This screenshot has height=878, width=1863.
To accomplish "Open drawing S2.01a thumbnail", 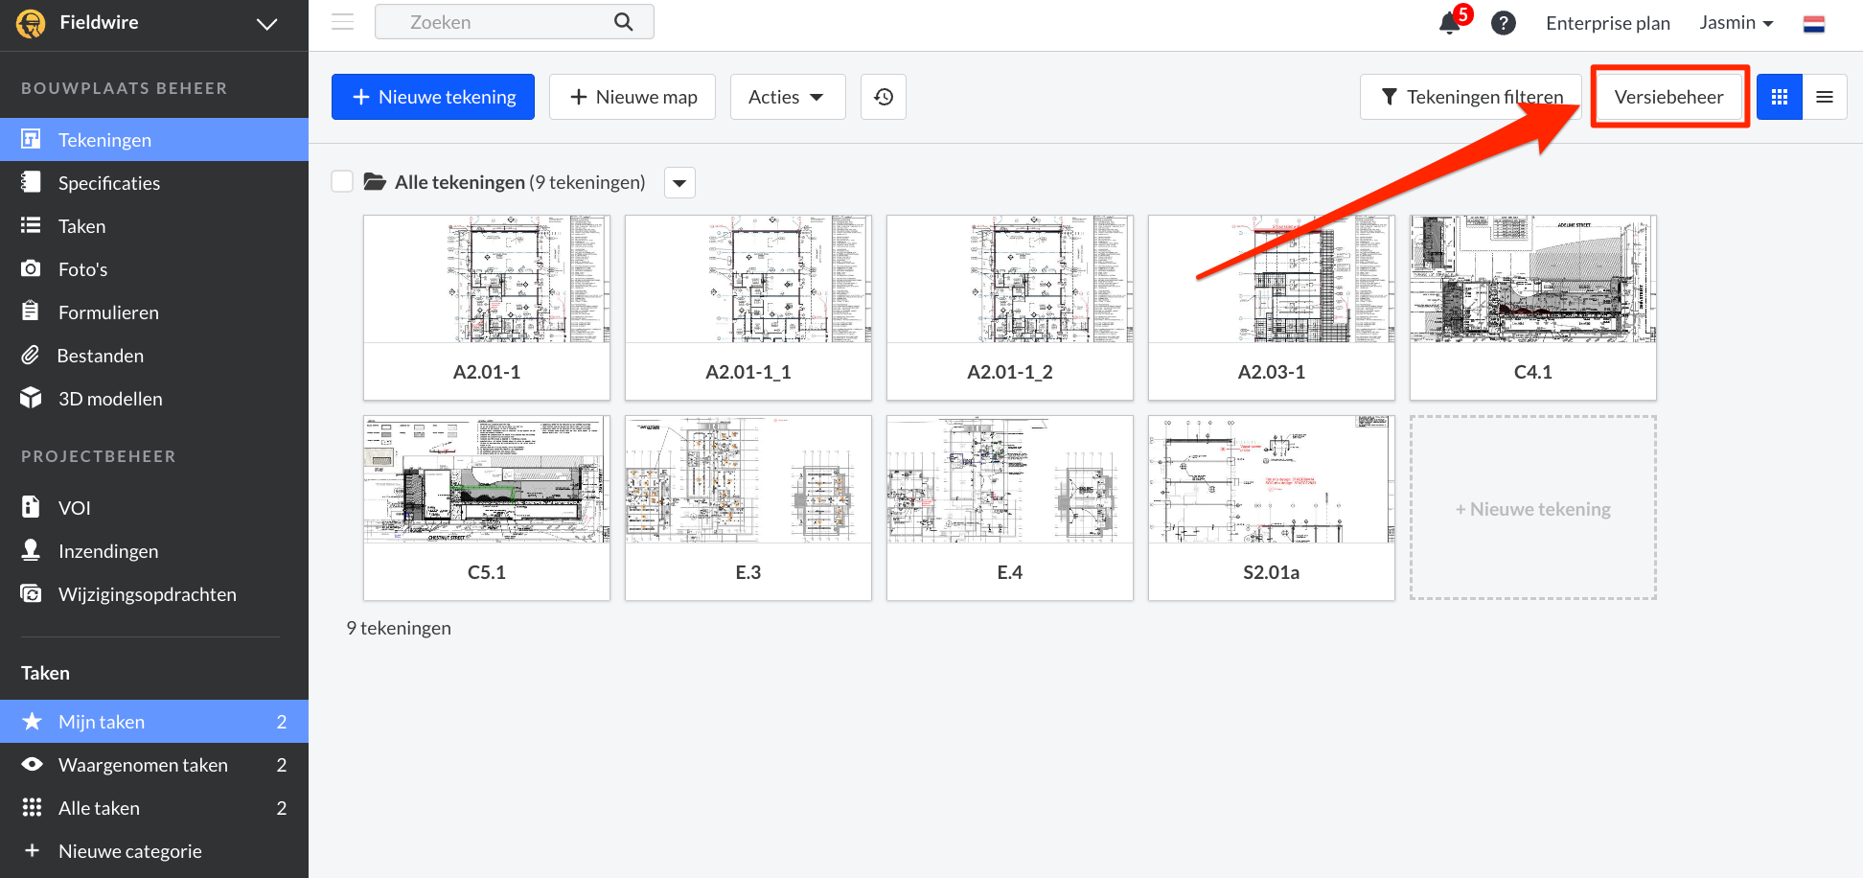I will click(x=1272, y=508).
